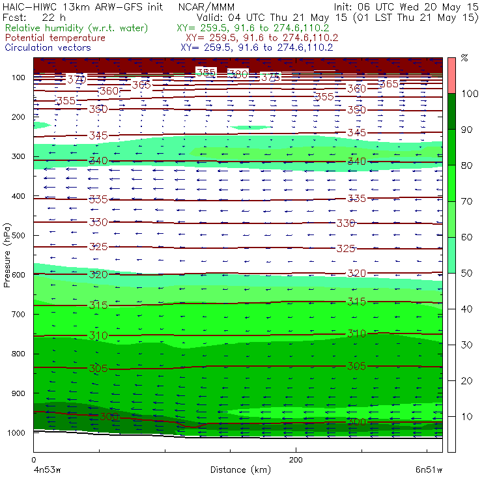Screen dimensions: 482x482
Task: Click the red 'Potential temperature' legend label
Action: pyautogui.click(x=55, y=38)
